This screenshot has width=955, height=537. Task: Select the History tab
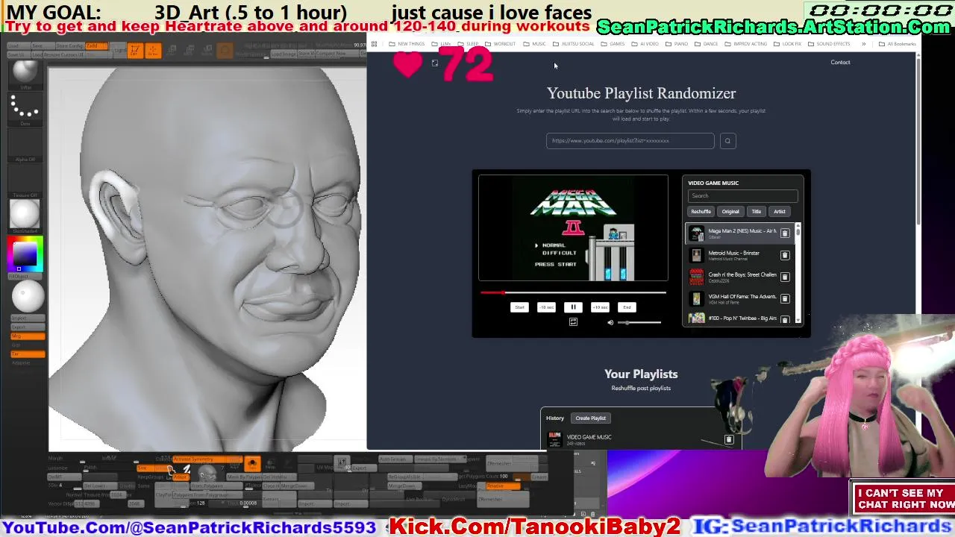(x=554, y=418)
